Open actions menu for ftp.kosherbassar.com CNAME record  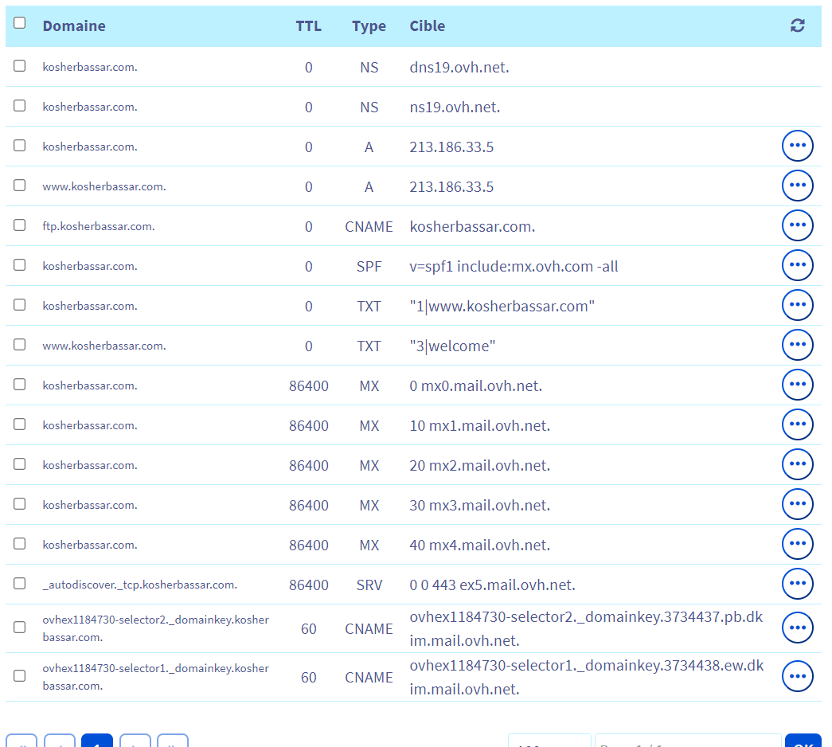click(x=797, y=226)
